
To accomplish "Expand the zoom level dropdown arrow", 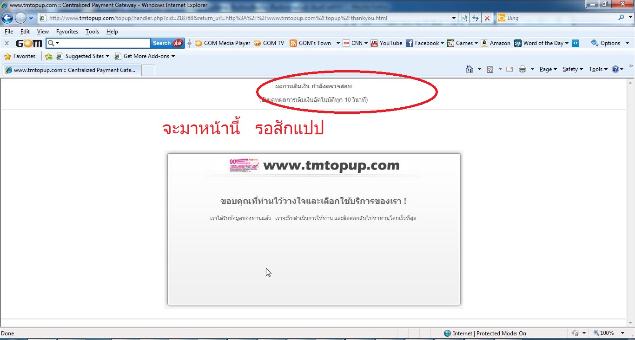I will tap(623, 333).
